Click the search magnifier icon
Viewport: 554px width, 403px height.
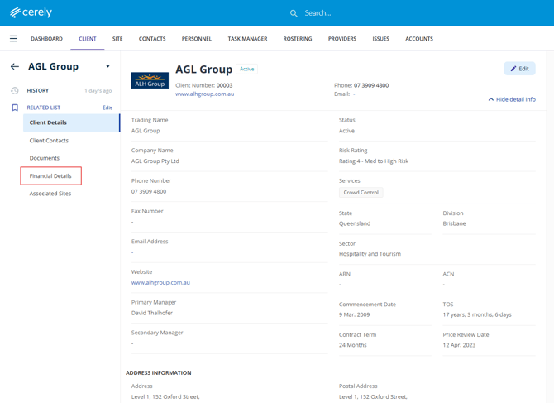[x=294, y=13]
